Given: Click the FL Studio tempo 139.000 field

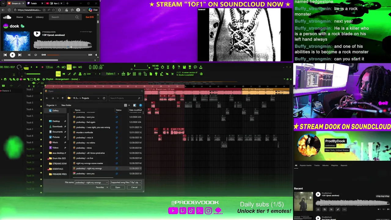Looking at the screenshot, I should point(49,67).
